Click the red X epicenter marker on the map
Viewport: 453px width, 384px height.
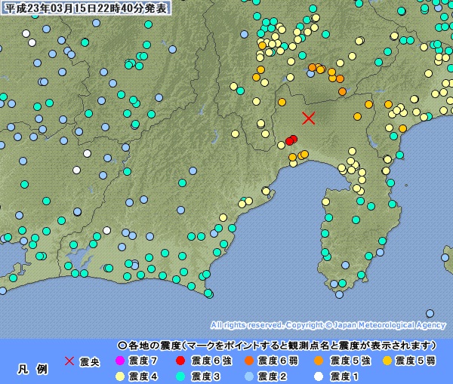pos(309,118)
